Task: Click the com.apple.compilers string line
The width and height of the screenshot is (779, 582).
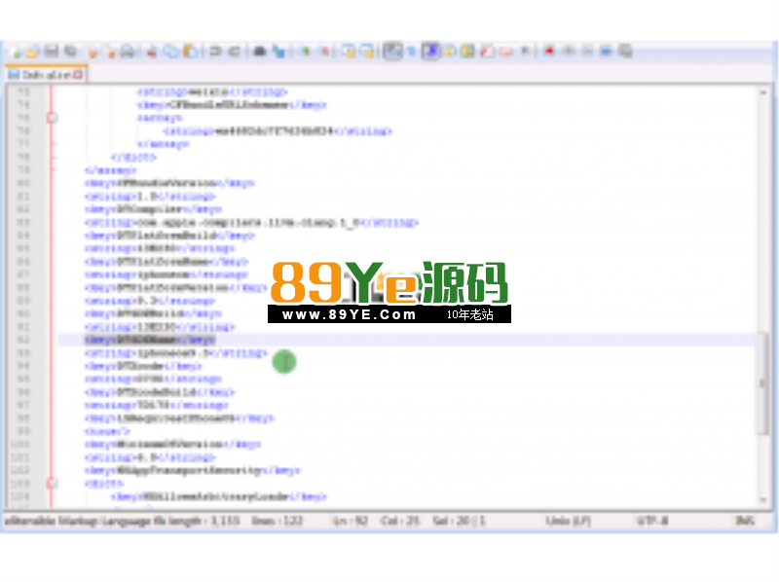Action: pyautogui.click(x=251, y=223)
